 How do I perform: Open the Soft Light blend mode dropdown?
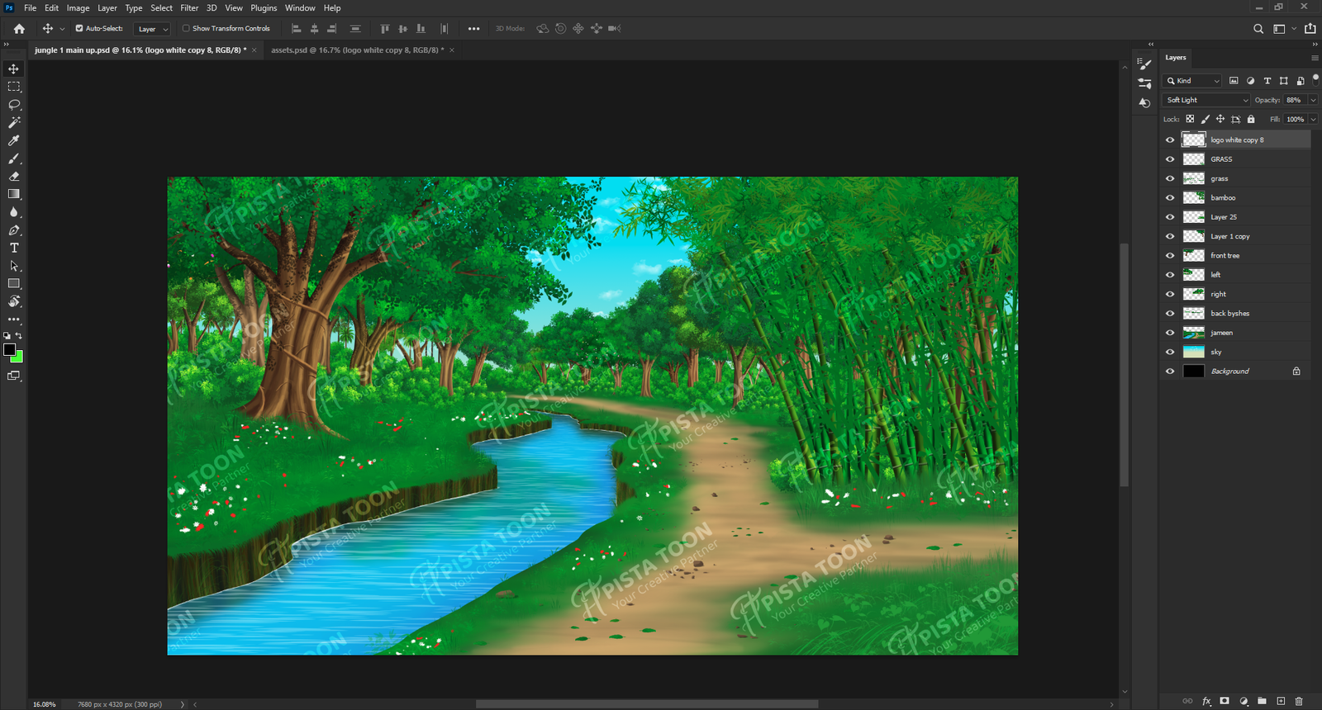click(1206, 100)
